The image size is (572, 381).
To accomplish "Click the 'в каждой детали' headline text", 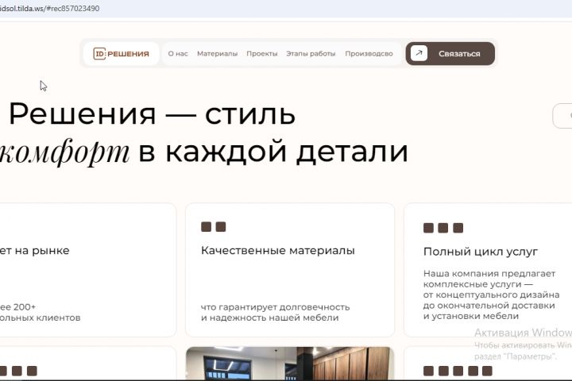I will pos(273,152).
